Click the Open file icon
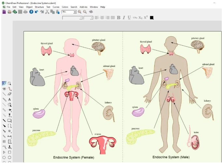Image resolution: width=222 pixels, height=163 pixels. (x=9, y=12)
